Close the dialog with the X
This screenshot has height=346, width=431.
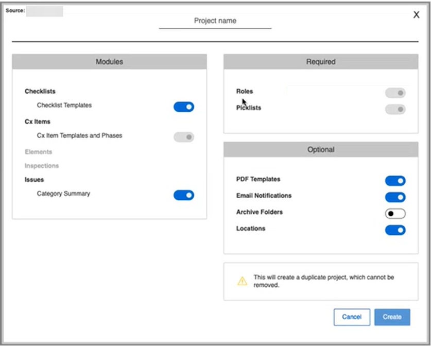[x=416, y=15]
